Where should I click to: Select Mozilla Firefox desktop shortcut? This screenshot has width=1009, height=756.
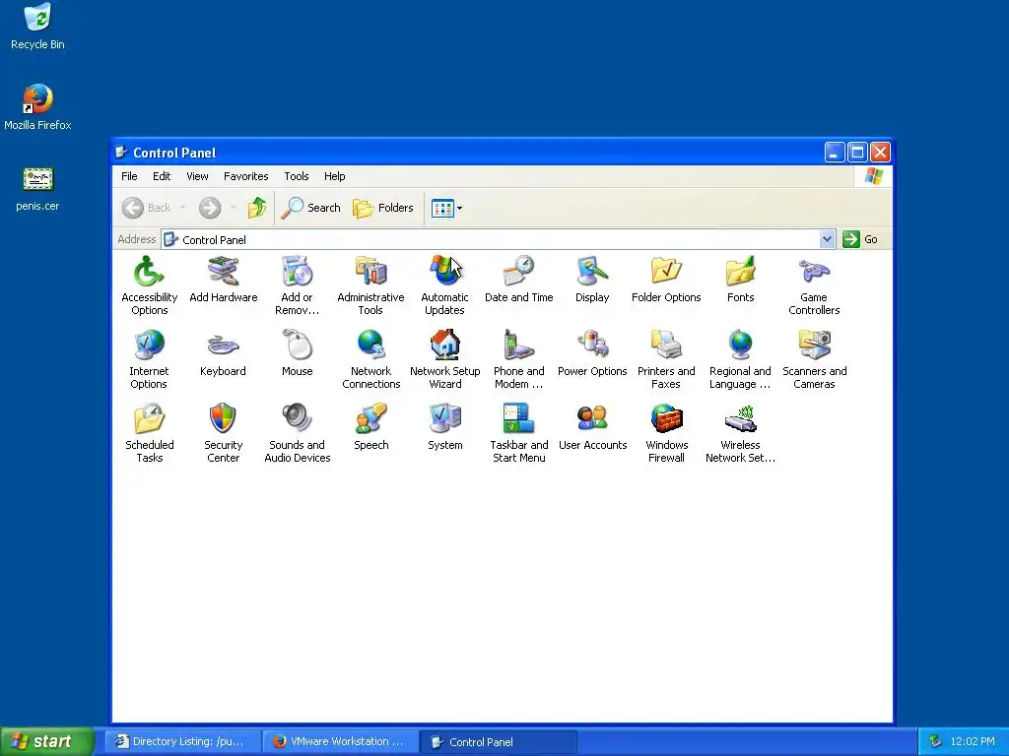(x=37, y=107)
